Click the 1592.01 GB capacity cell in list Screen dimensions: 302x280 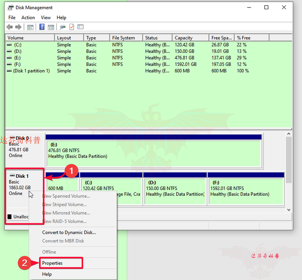click(x=185, y=64)
